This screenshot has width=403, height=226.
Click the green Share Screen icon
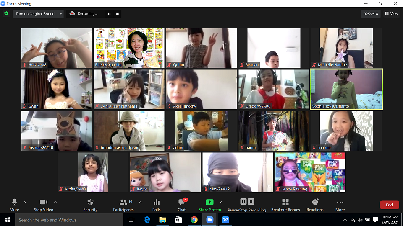(209, 203)
